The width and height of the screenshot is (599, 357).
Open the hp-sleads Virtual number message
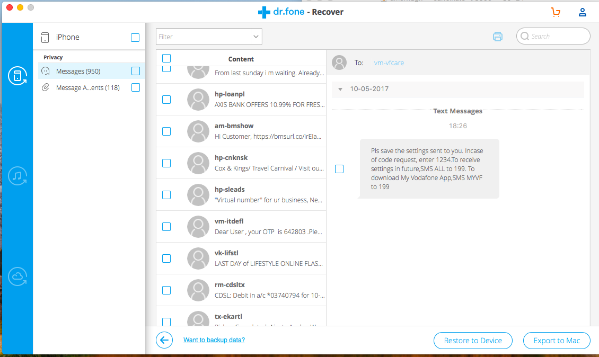(x=241, y=194)
